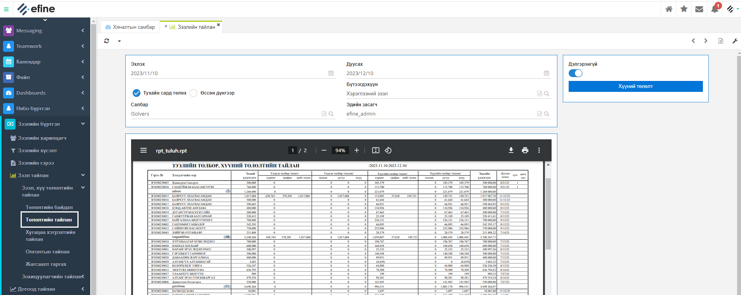Expand the Файл menu
Image resolution: width=741 pixels, height=295 pixels.
click(x=45, y=77)
